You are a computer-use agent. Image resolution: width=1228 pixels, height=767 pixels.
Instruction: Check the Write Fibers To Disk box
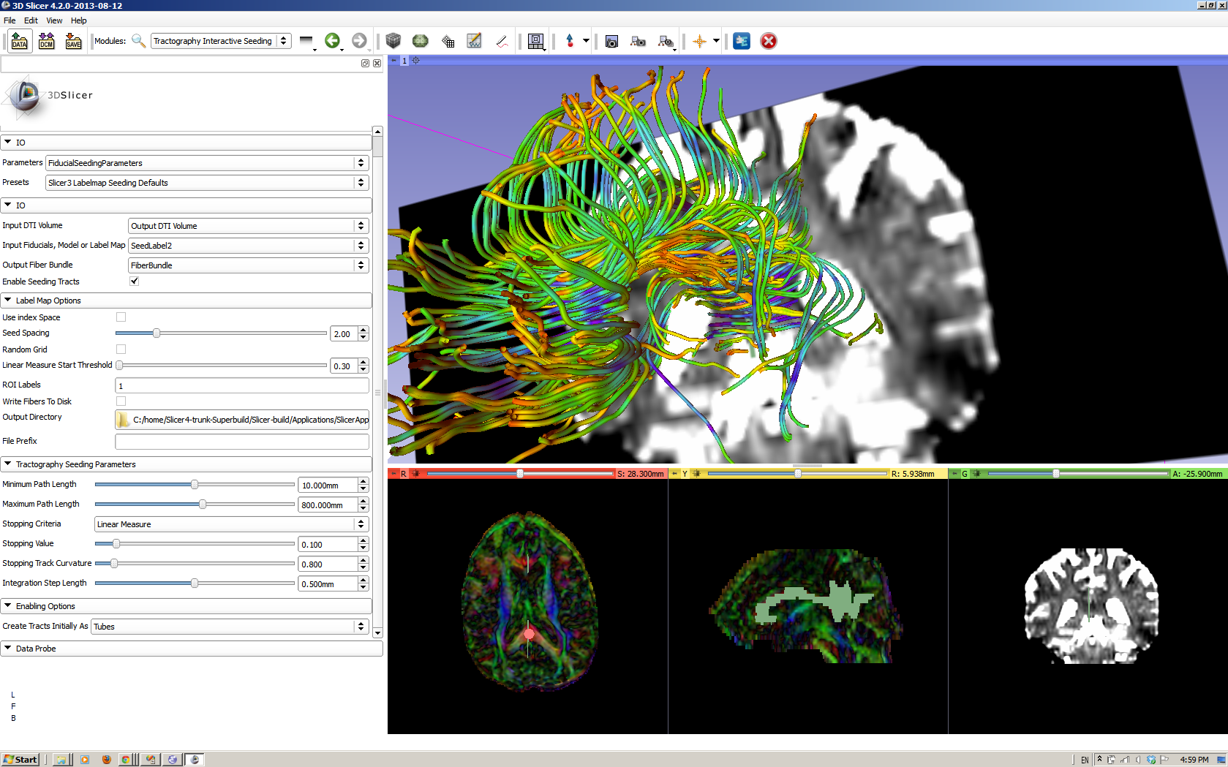(x=121, y=401)
